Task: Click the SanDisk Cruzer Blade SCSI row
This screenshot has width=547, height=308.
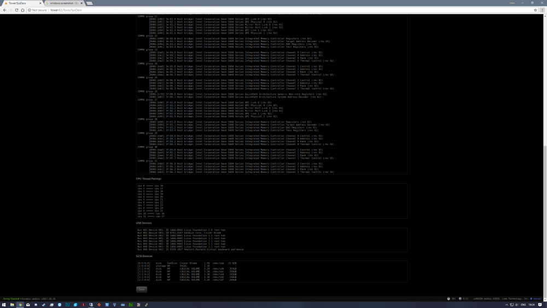Action: coord(187,263)
